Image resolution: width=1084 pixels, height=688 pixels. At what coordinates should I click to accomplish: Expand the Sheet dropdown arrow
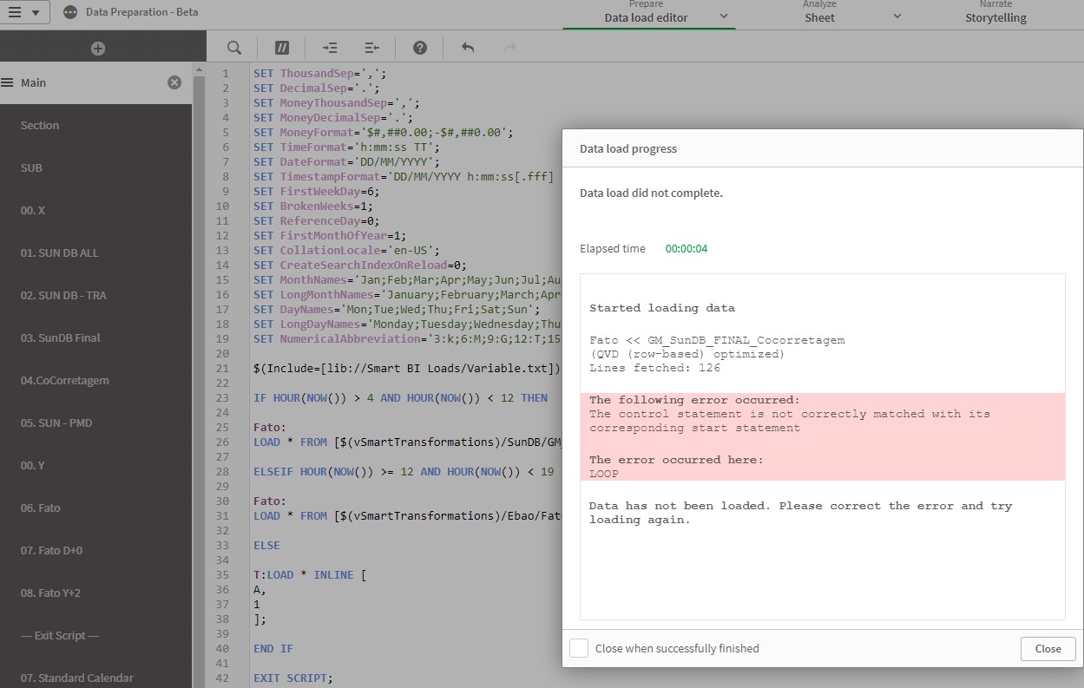(x=897, y=16)
